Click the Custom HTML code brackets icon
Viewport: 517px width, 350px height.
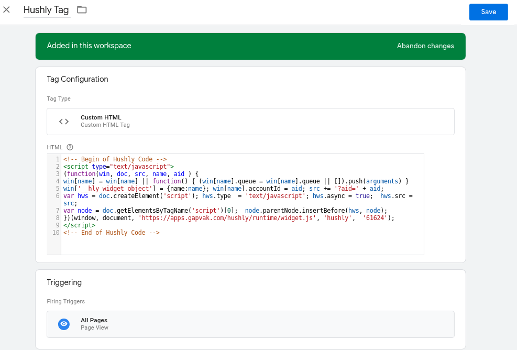click(64, 122)
